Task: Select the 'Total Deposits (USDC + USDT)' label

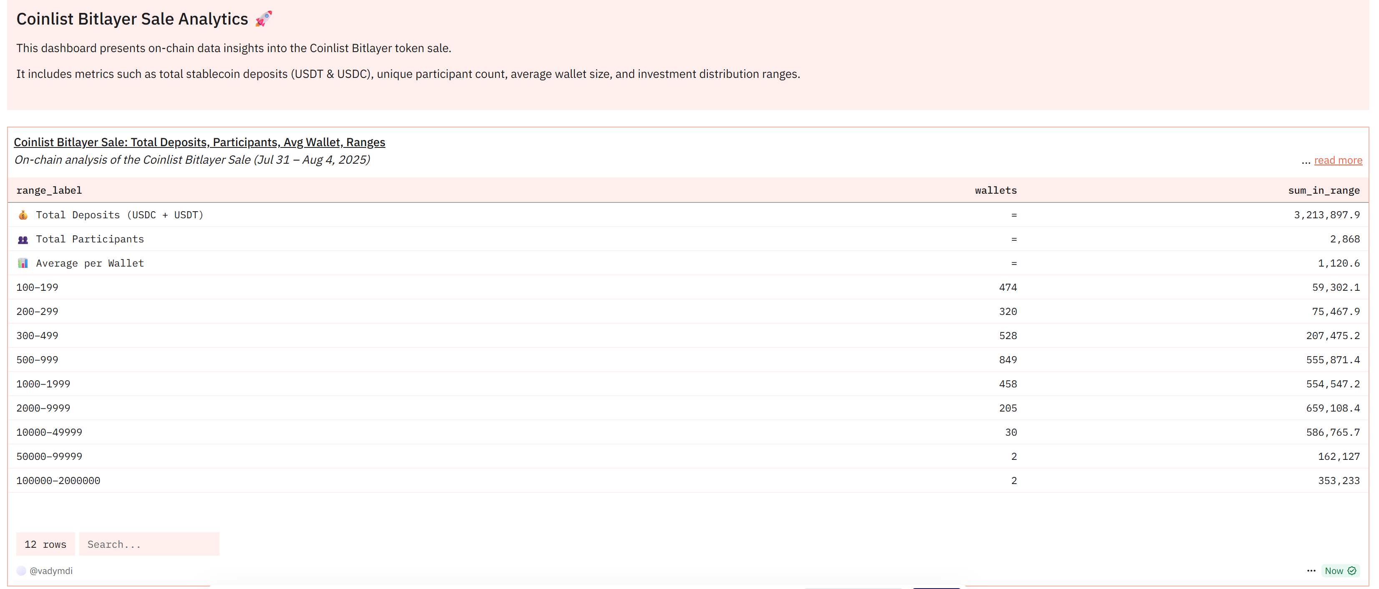Action: point(119,215)
